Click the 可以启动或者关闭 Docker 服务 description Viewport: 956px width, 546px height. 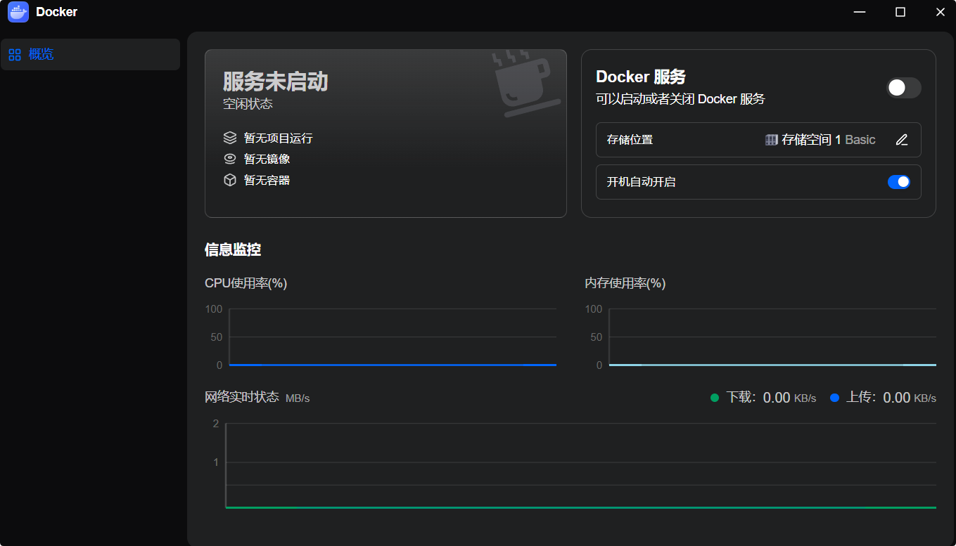click(x=680, y=99)
